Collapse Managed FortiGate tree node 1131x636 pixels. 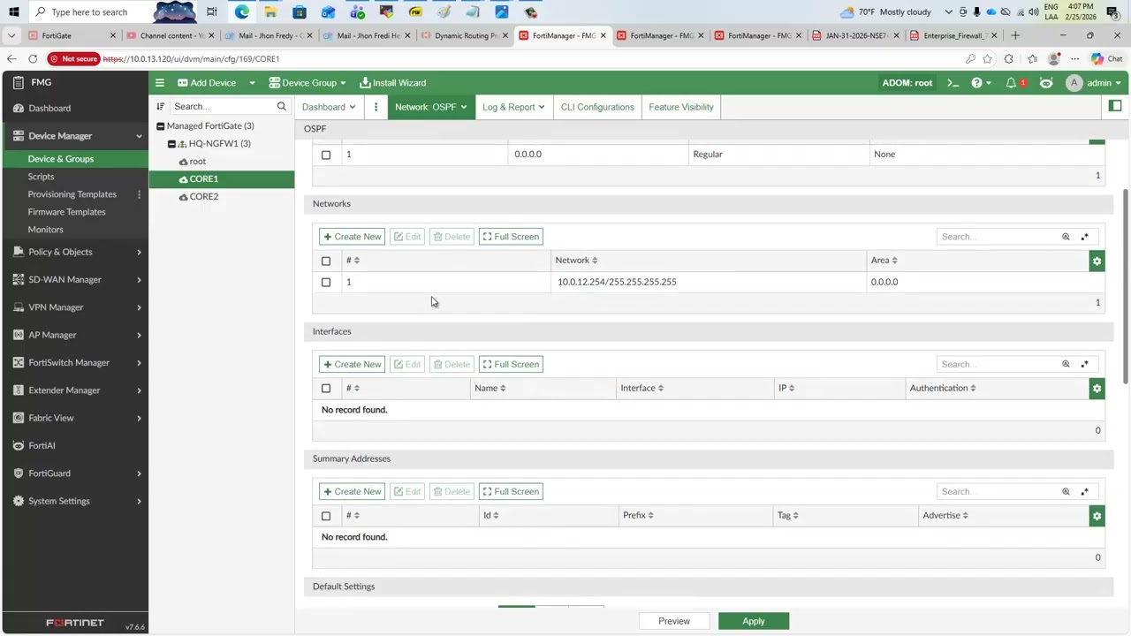(160, 126)
